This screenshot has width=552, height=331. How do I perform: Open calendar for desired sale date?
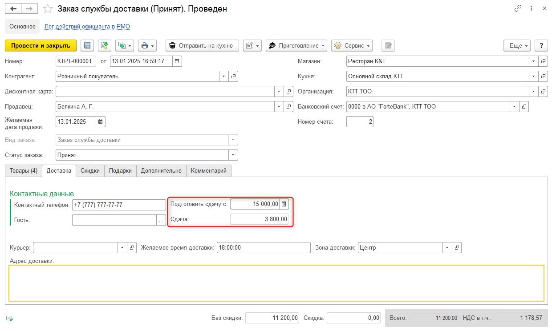pyautogui.click(x=101, y=121)
